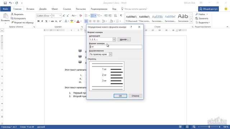The image size is (230, 129).
Task: Switch to the Рецензирование tab
Action: 99,9
